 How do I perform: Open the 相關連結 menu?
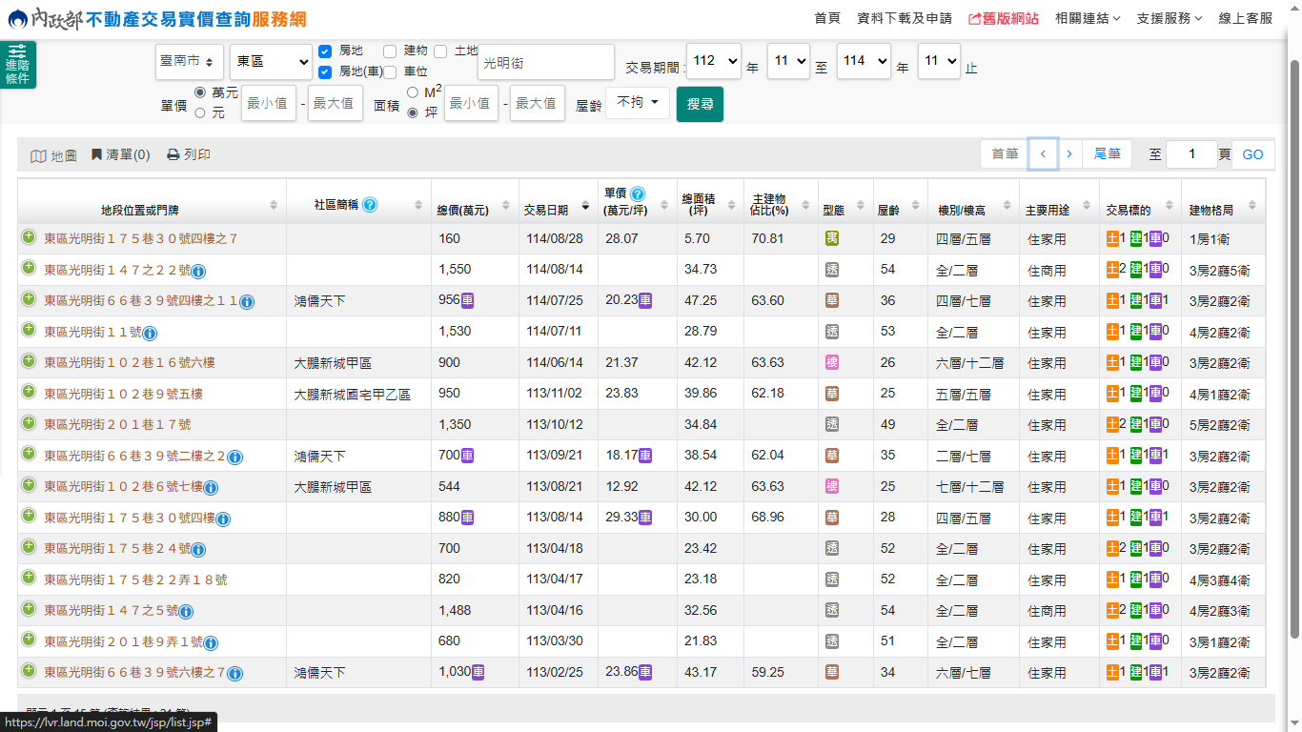(x=1087, y=18)
